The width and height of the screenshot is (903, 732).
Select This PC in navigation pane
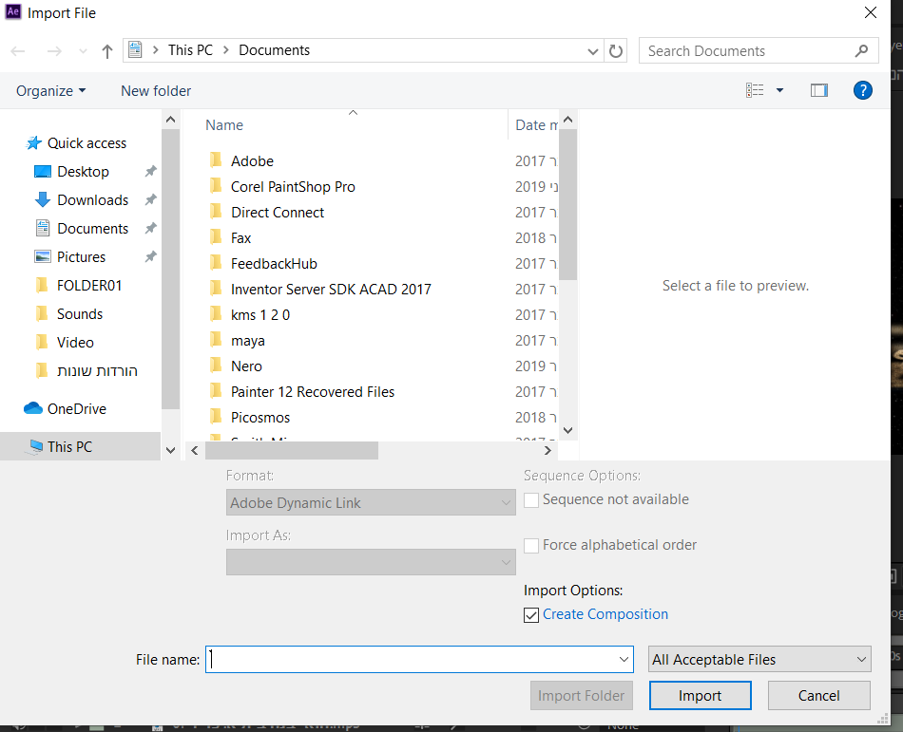pos(81,447)
